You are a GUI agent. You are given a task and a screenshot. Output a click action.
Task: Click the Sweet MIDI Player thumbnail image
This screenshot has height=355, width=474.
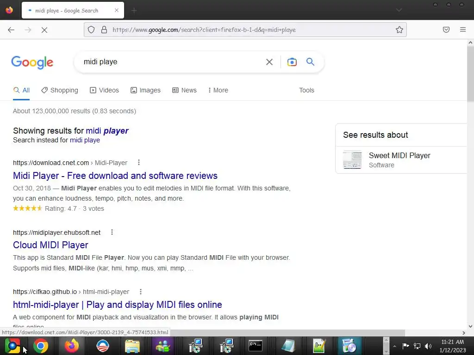[352, 159]
